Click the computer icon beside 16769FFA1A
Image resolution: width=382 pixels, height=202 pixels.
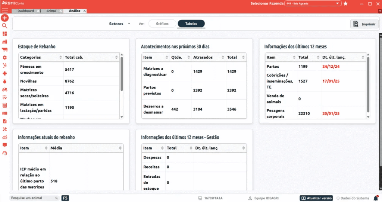[x=200, y=198]
